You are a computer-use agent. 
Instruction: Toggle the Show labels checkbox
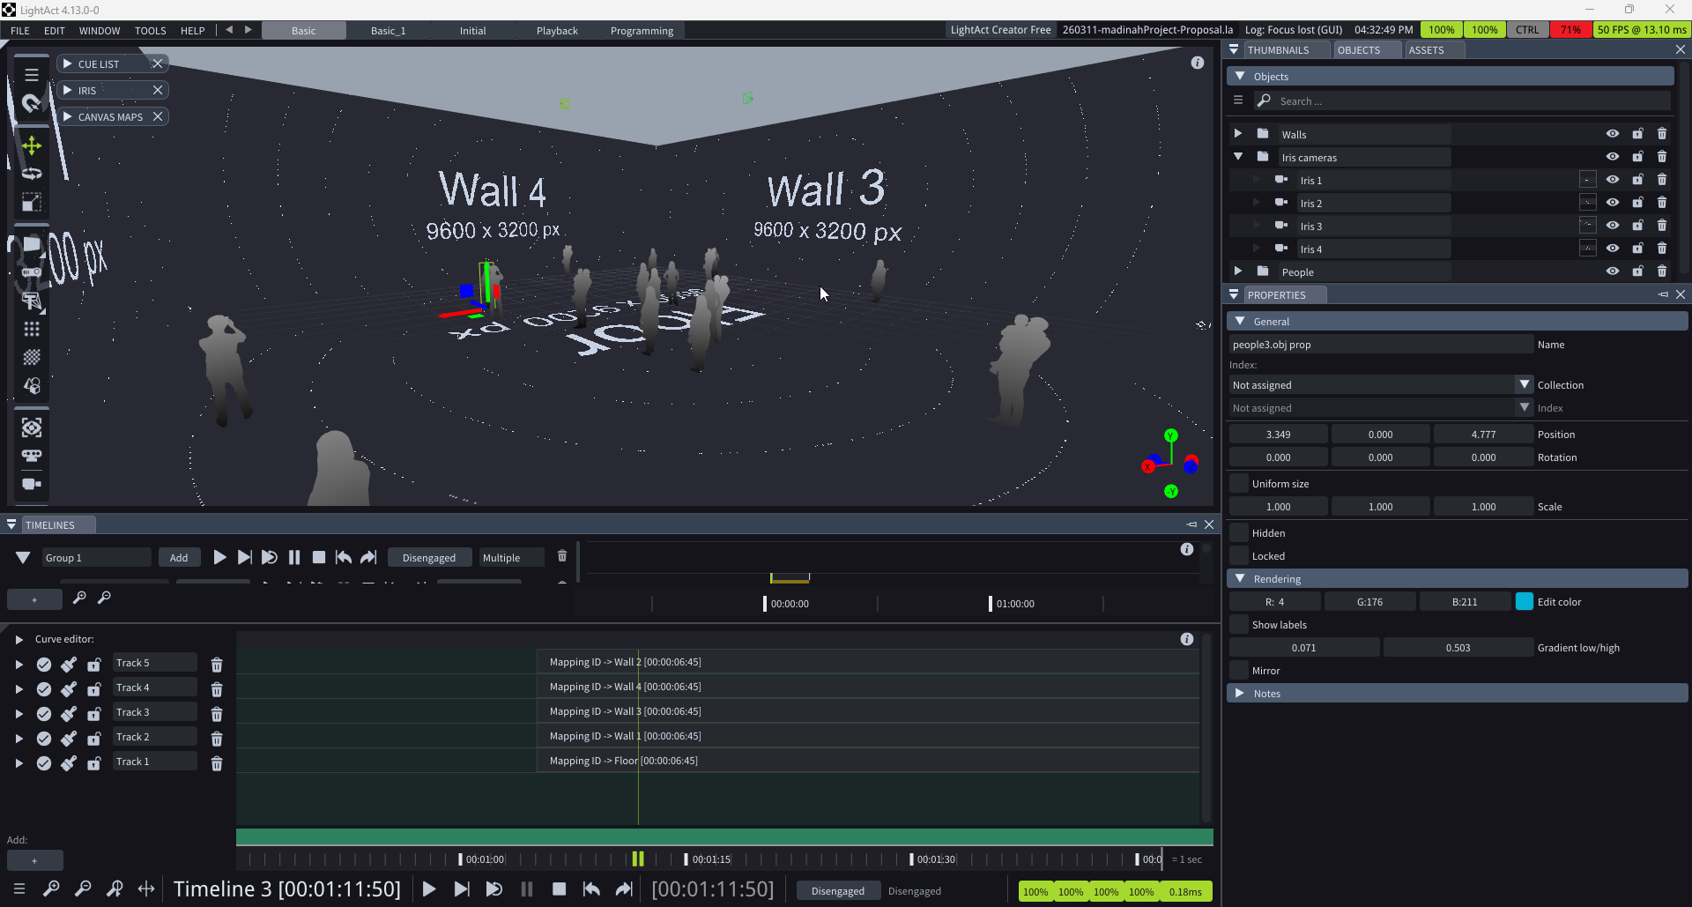pos(1239,624)
